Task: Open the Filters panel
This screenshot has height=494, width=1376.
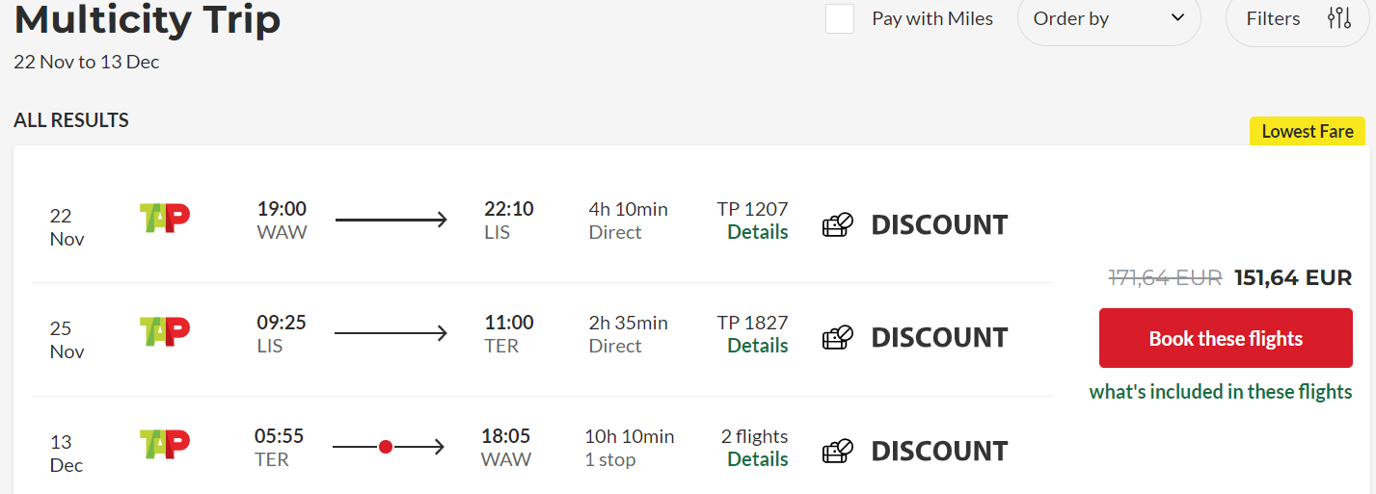Action: 1298,18
